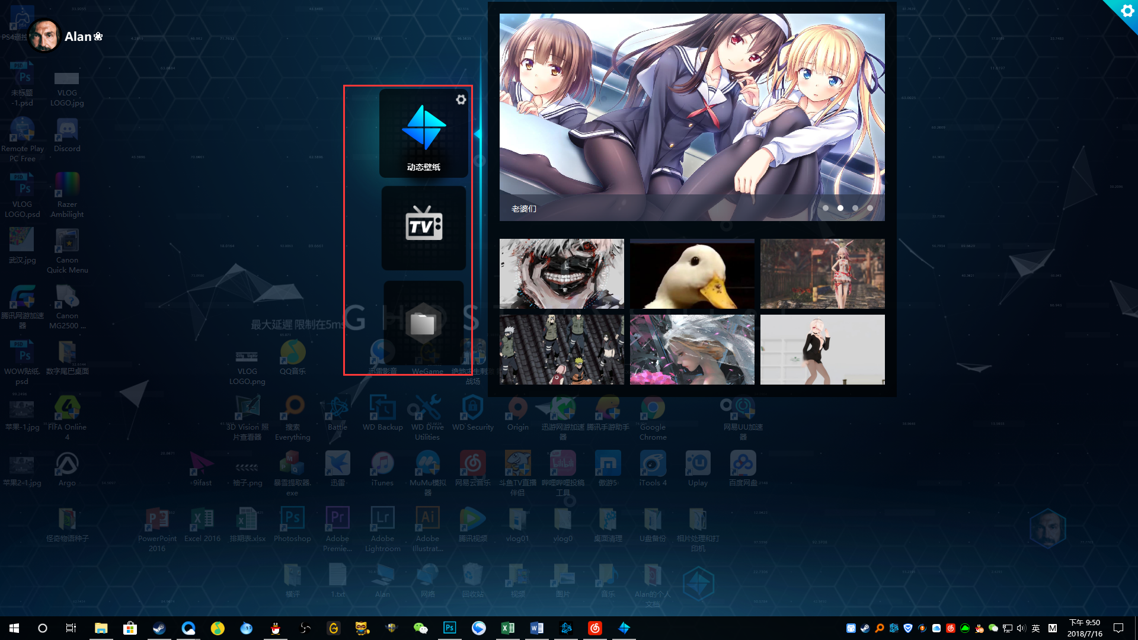The width and height of the screenshot is (1138, 640).
Task: Open Word from taskbar
Action: tap(536, 628)
